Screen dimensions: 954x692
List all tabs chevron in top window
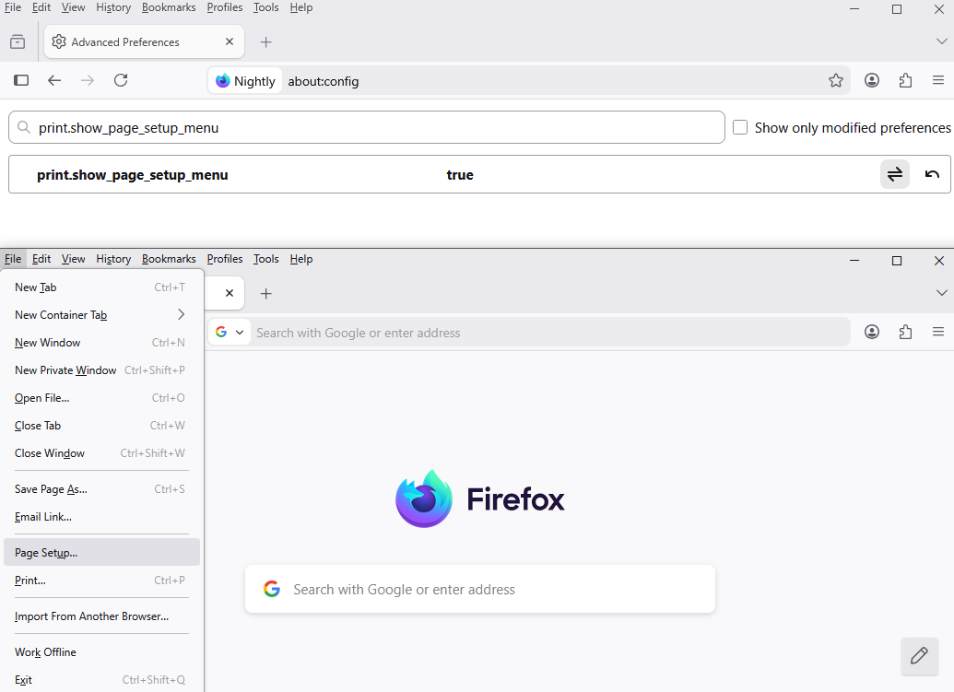click(941, 41)
